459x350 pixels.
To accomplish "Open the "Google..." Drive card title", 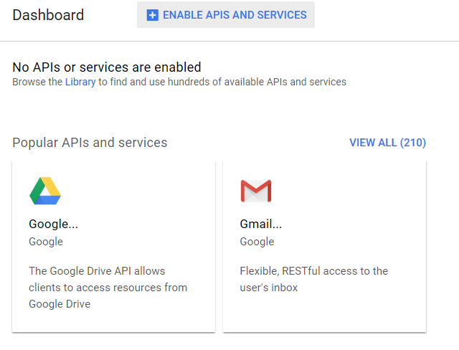I will click(x=53, y=224).
